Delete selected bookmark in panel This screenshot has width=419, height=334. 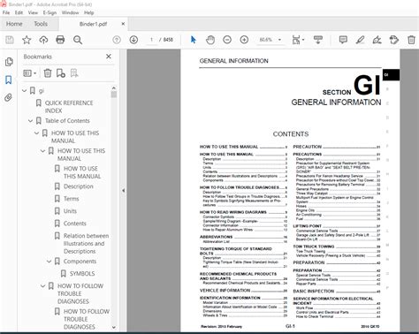tap(48, 73)
